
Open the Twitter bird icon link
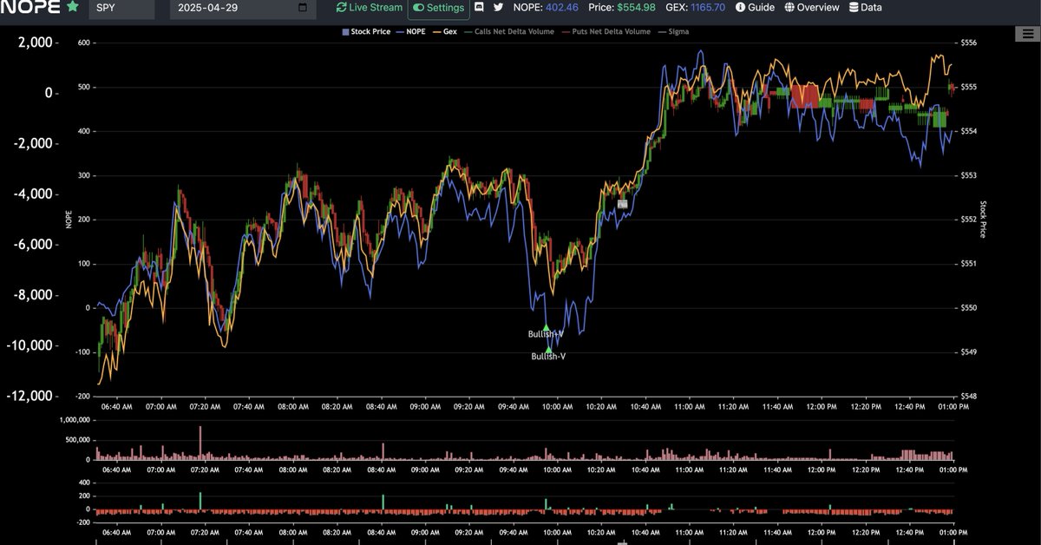498,7
